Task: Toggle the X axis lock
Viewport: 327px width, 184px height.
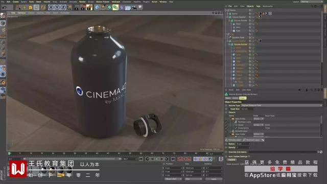Action: [x=51, y=8]
